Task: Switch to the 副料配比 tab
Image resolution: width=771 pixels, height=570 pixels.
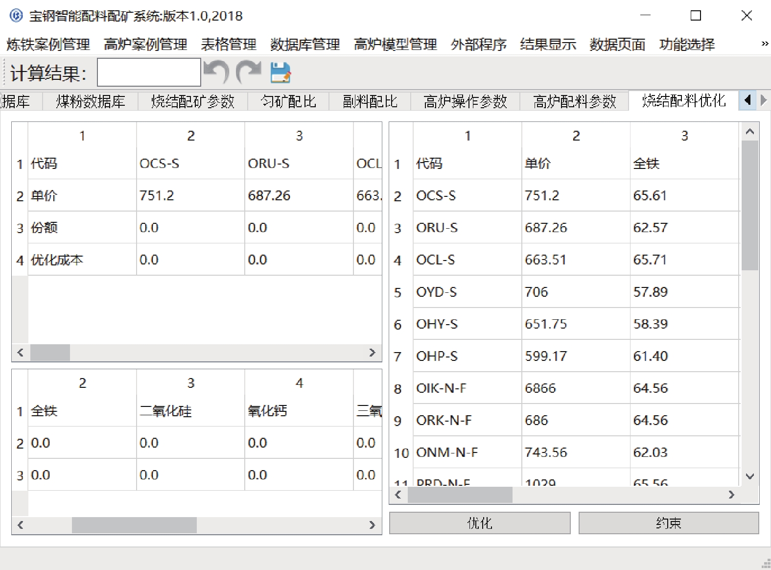Action: pos(370,101)
